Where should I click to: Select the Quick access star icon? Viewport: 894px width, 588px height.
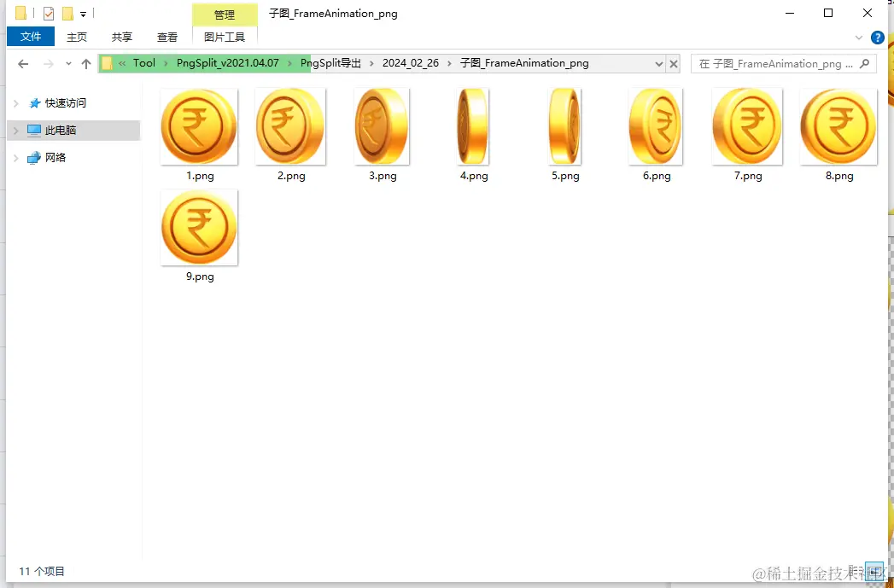(x=35, y=103)
